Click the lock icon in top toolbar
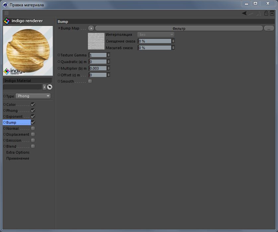This screenshot has height=232, width=278. tap(266, 13)
